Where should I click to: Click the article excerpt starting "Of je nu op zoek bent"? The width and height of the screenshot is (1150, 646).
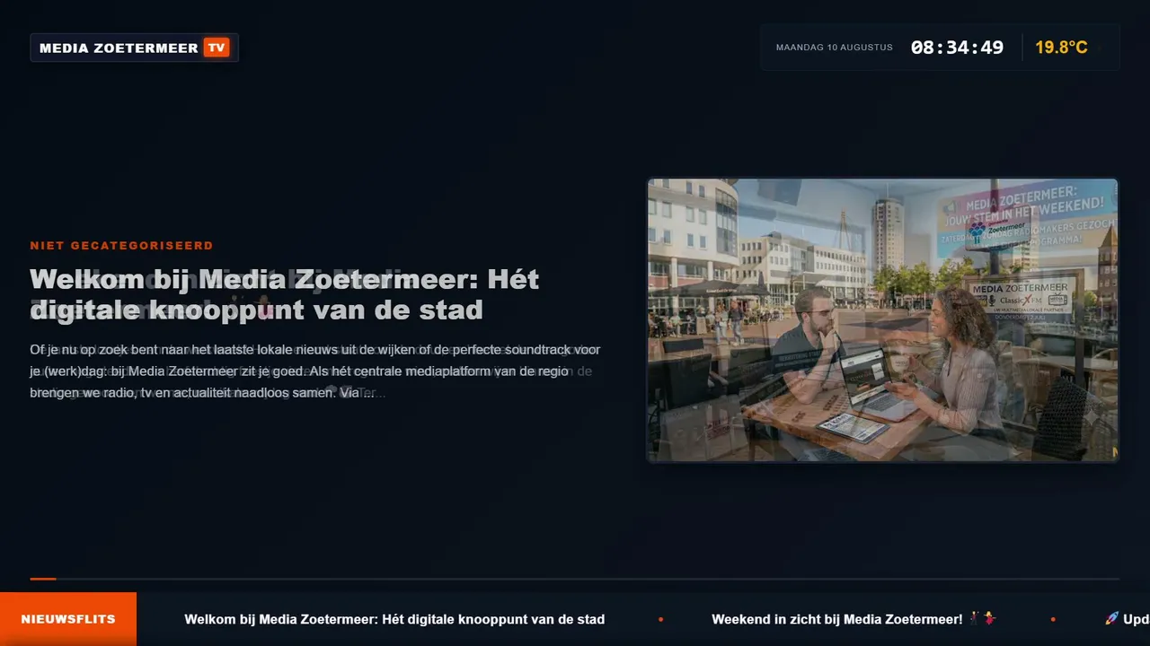[315, 371]
